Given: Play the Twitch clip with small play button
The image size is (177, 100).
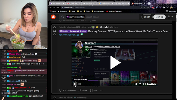Looking at the screenshot, I should 75,84.
